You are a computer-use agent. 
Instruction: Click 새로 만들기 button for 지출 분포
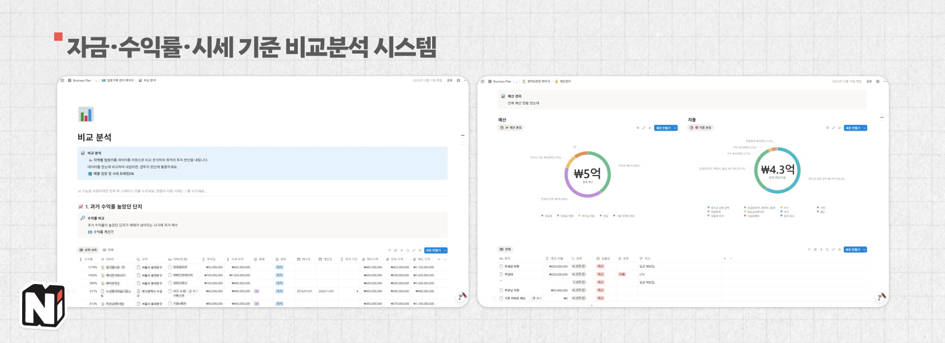[852, 128]
